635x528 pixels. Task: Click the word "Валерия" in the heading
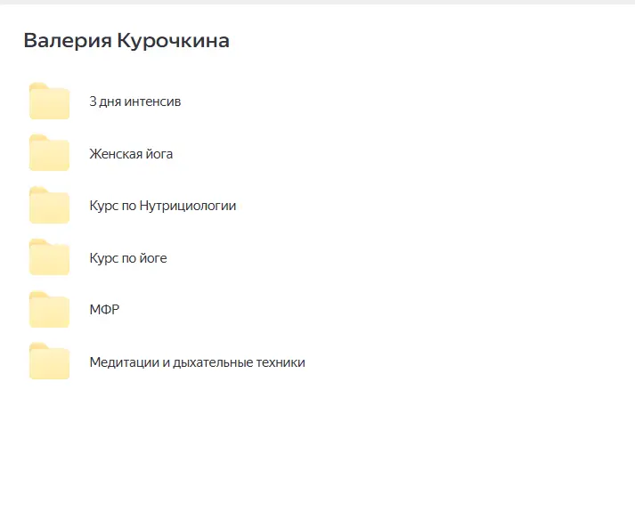[x=67, y=41]
